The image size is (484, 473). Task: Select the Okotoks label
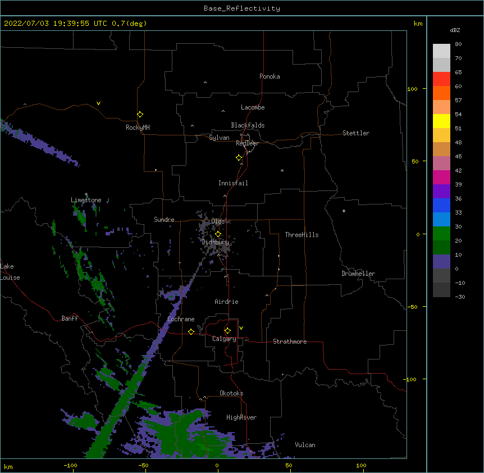(231, 393)
